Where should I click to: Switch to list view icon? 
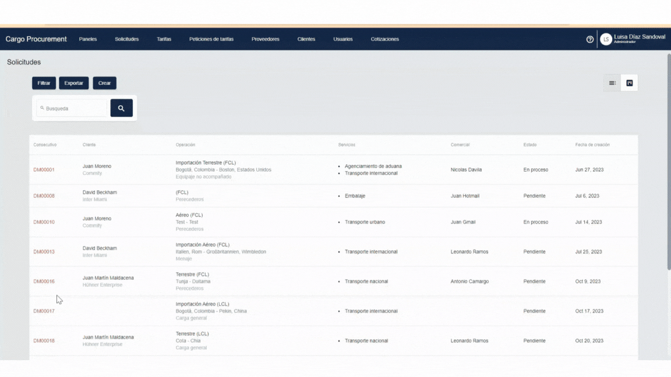click(x=612, y=83)
